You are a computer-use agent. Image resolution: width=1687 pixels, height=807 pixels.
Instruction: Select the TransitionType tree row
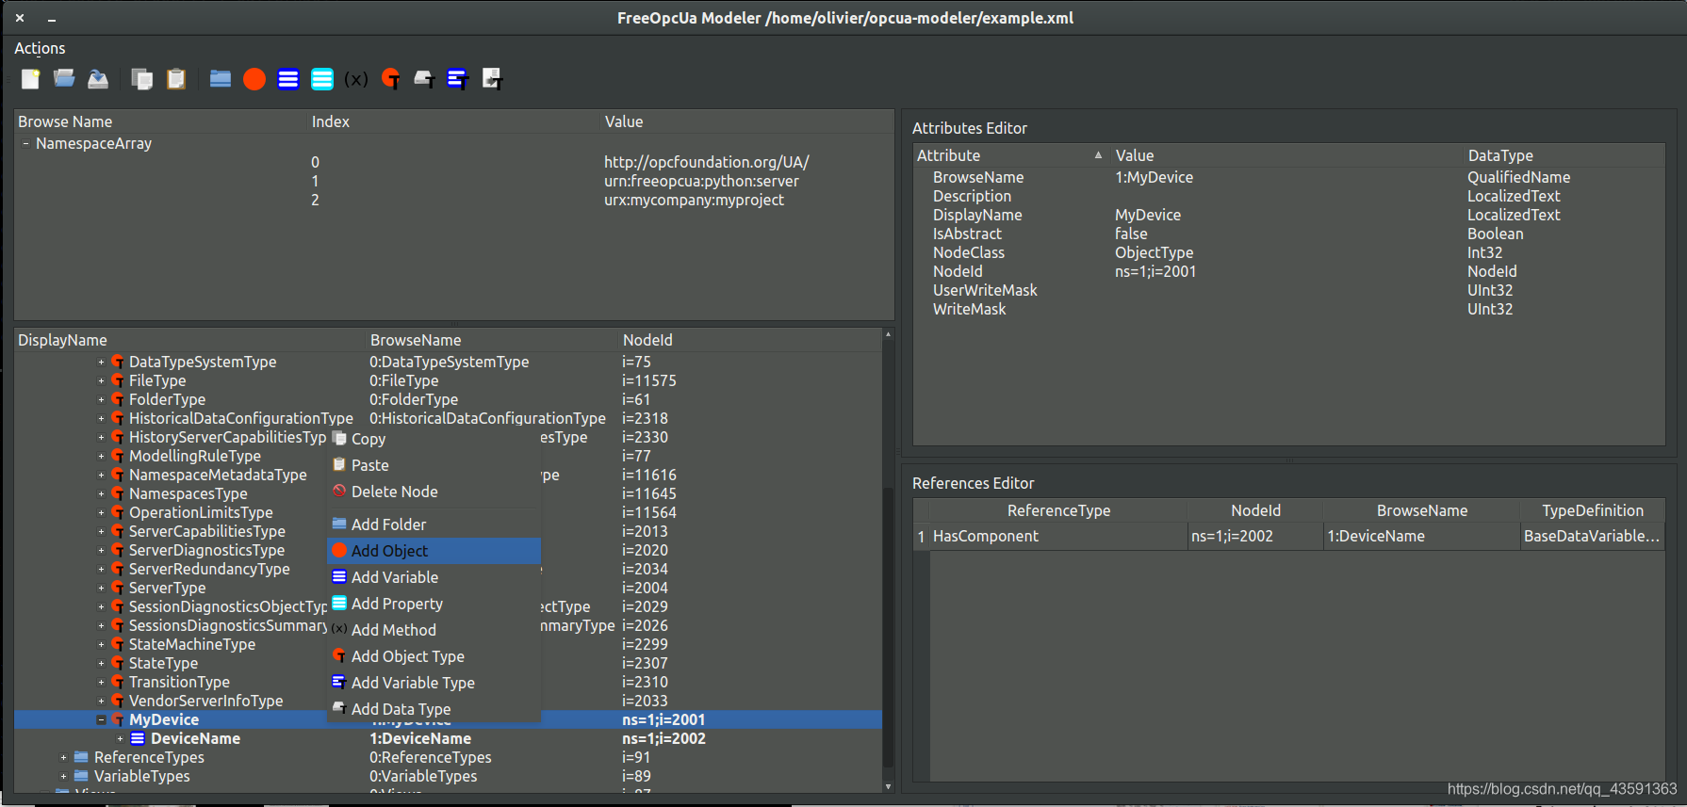448,682
